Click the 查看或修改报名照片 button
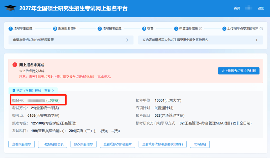The height and width of the screenshot is (158, 270). point(117,144)
